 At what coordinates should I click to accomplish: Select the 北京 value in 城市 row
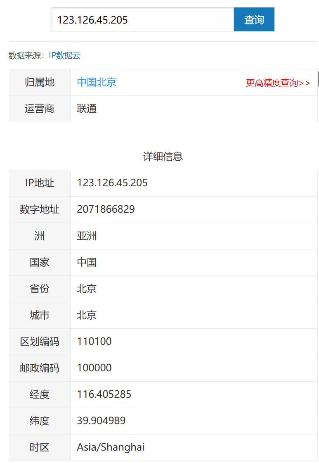pos(87,315)
